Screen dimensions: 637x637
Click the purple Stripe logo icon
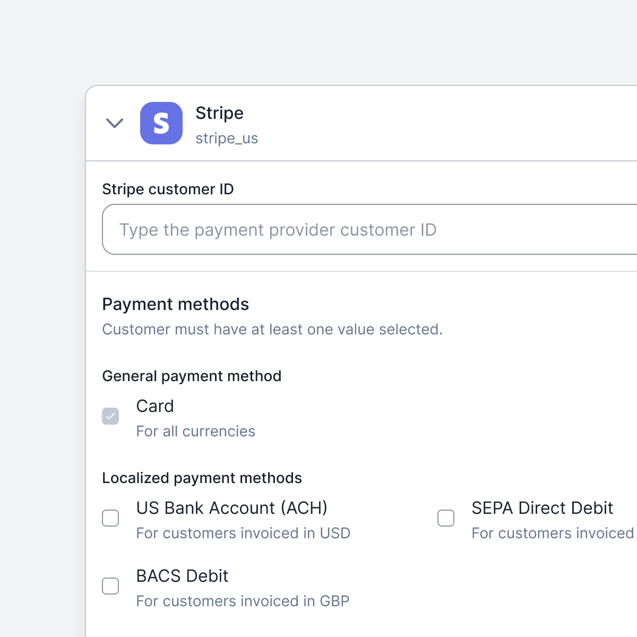point(161,123)
